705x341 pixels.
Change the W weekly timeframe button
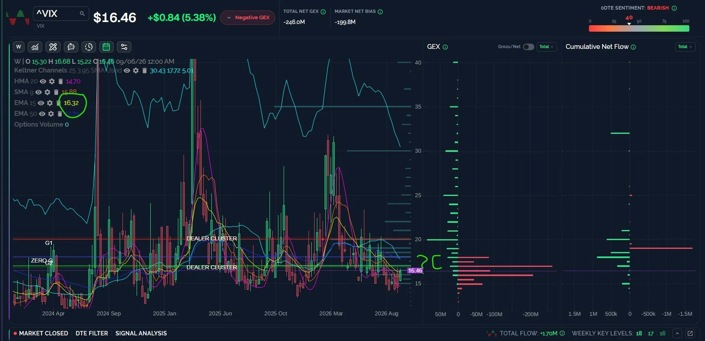tap(18, 47)
